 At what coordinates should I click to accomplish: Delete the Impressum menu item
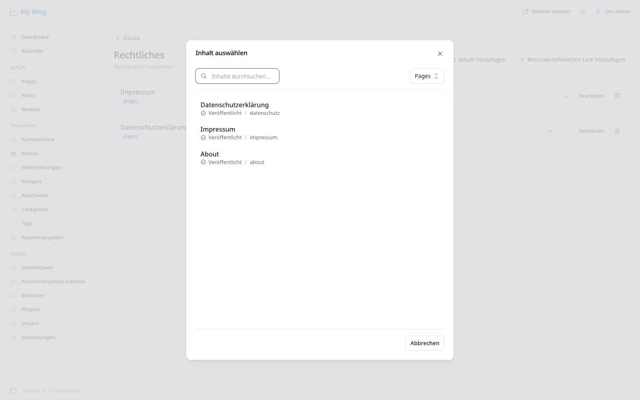pos(617,96)
